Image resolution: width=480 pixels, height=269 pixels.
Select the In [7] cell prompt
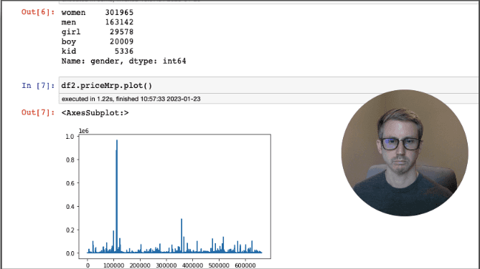pos(38,86)
